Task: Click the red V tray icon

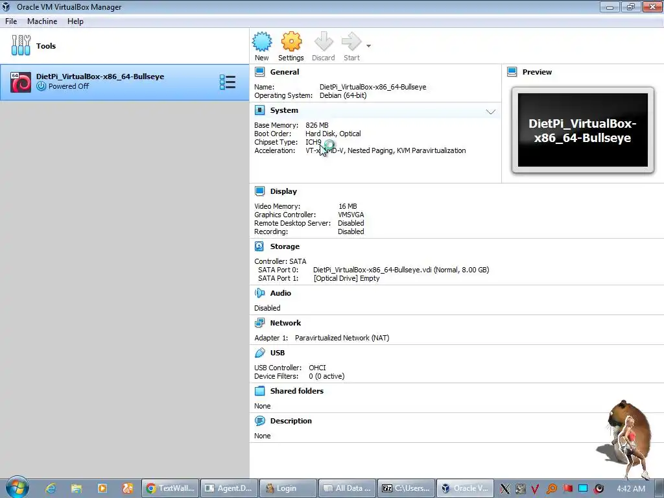Action: [x=535, y=489]
